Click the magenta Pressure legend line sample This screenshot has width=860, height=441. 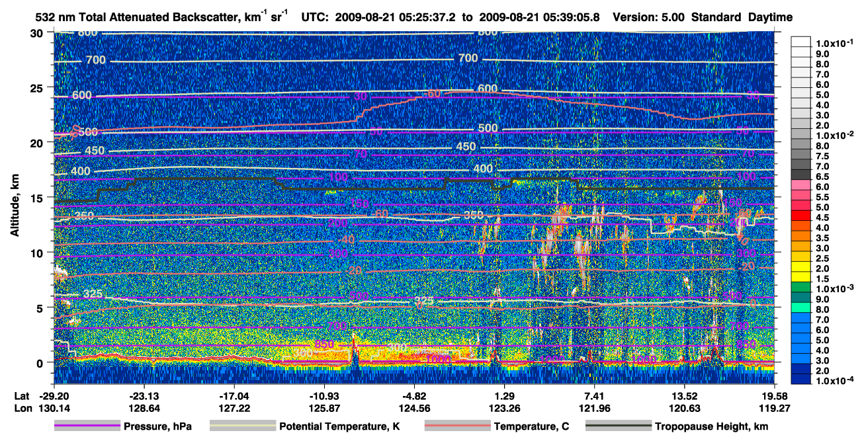pyautogui.click(x=87, y=426)
